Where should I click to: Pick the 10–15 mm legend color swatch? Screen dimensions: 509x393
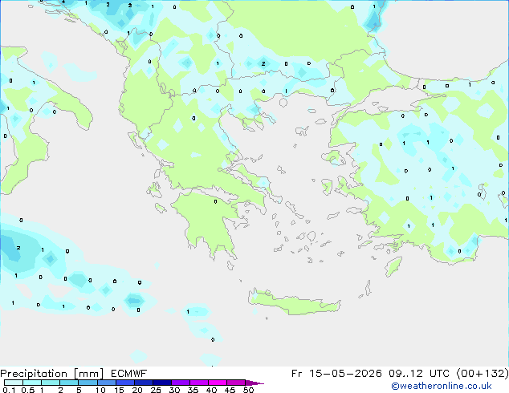[x=106, y=383]
